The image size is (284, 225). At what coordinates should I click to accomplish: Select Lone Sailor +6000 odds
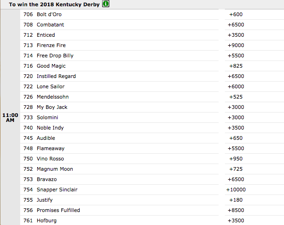(236, 87)
